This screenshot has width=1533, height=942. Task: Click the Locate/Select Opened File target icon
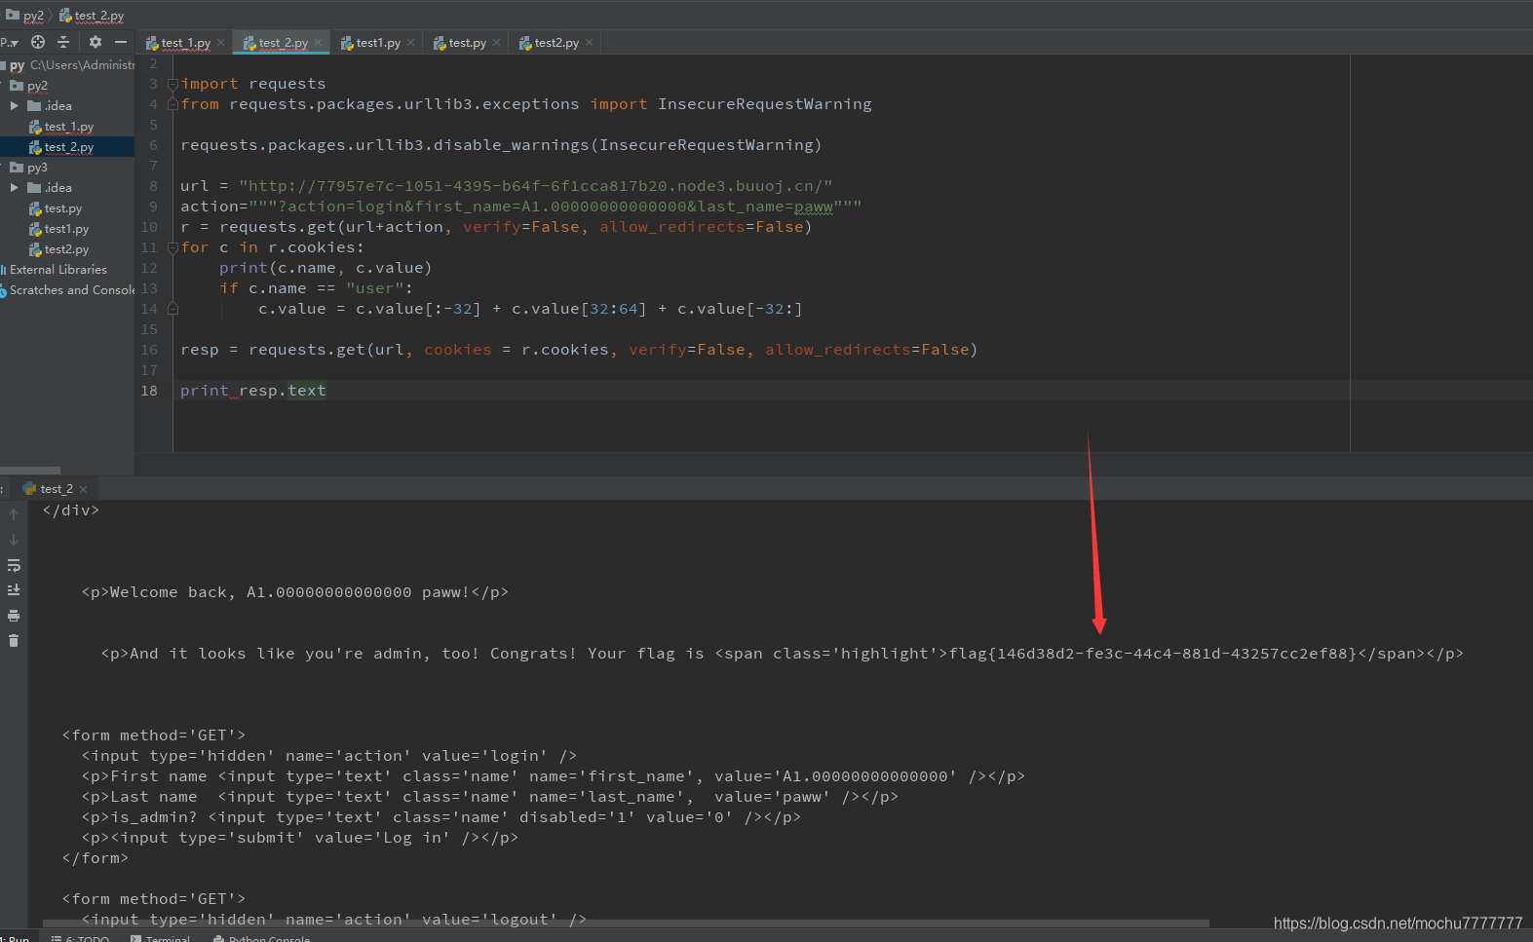point(38,42)
